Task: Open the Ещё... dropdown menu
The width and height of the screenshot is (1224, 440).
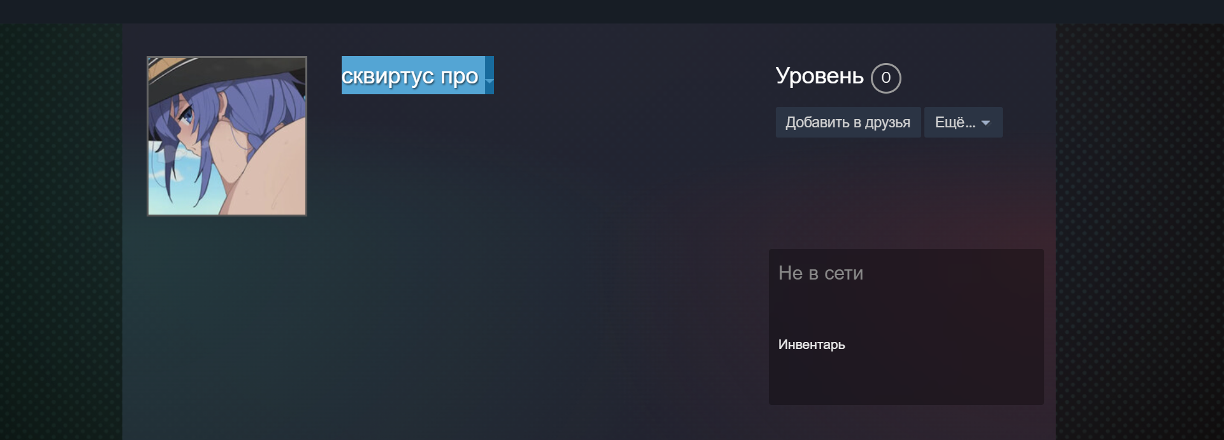Action: point(963,122)
